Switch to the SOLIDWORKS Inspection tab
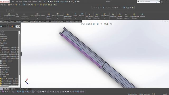Image resolution: width=169 pixels, height=95 pixels. (x=73, y=21)
